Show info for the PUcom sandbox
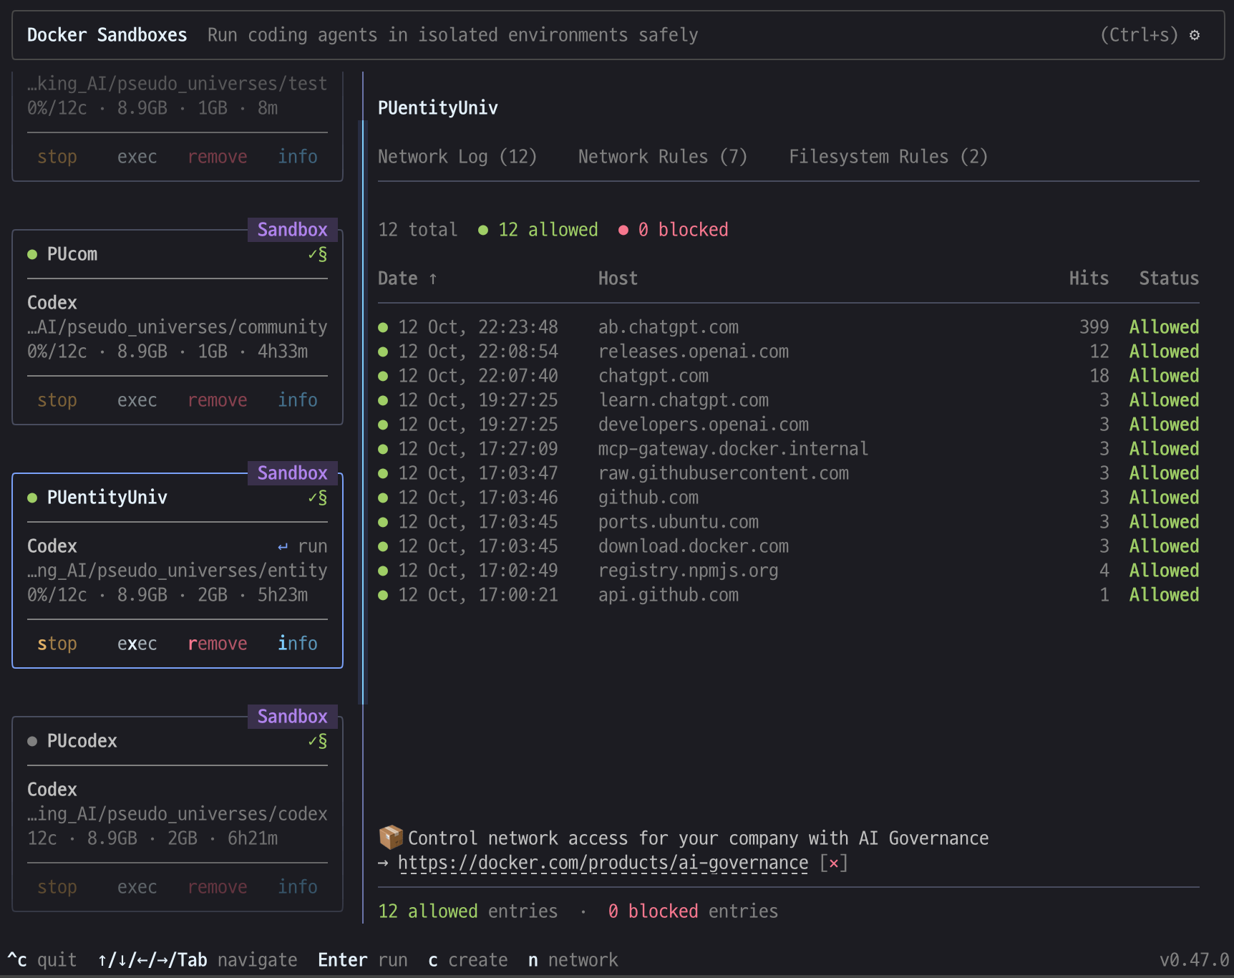Viewport: 1234px width, 978px height. [x=298, y=400]
